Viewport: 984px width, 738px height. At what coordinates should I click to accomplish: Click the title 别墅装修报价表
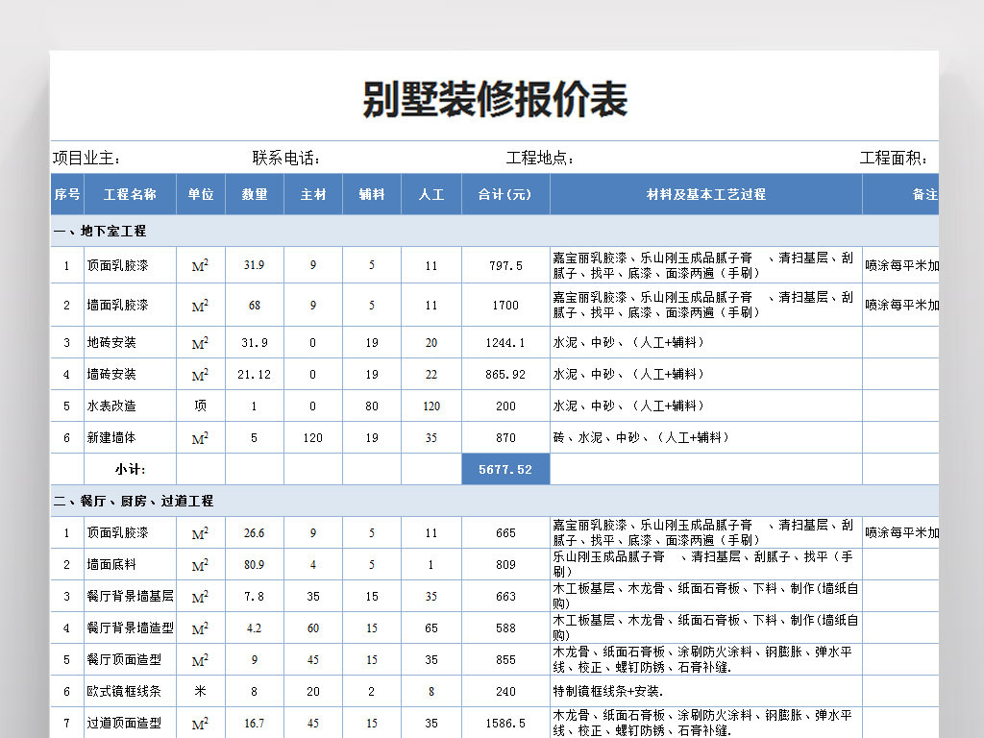pos(494,100)
